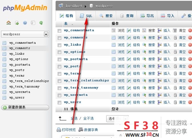Click the phpMyAdmin home icon
The width and height of the screenshot is (192, 138).
point(9,23)
